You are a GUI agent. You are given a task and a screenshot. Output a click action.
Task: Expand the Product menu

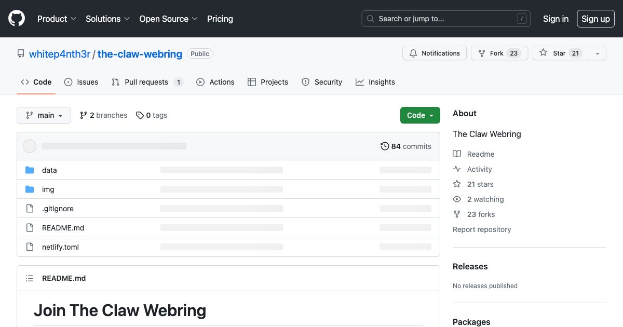tap(56, 19)
